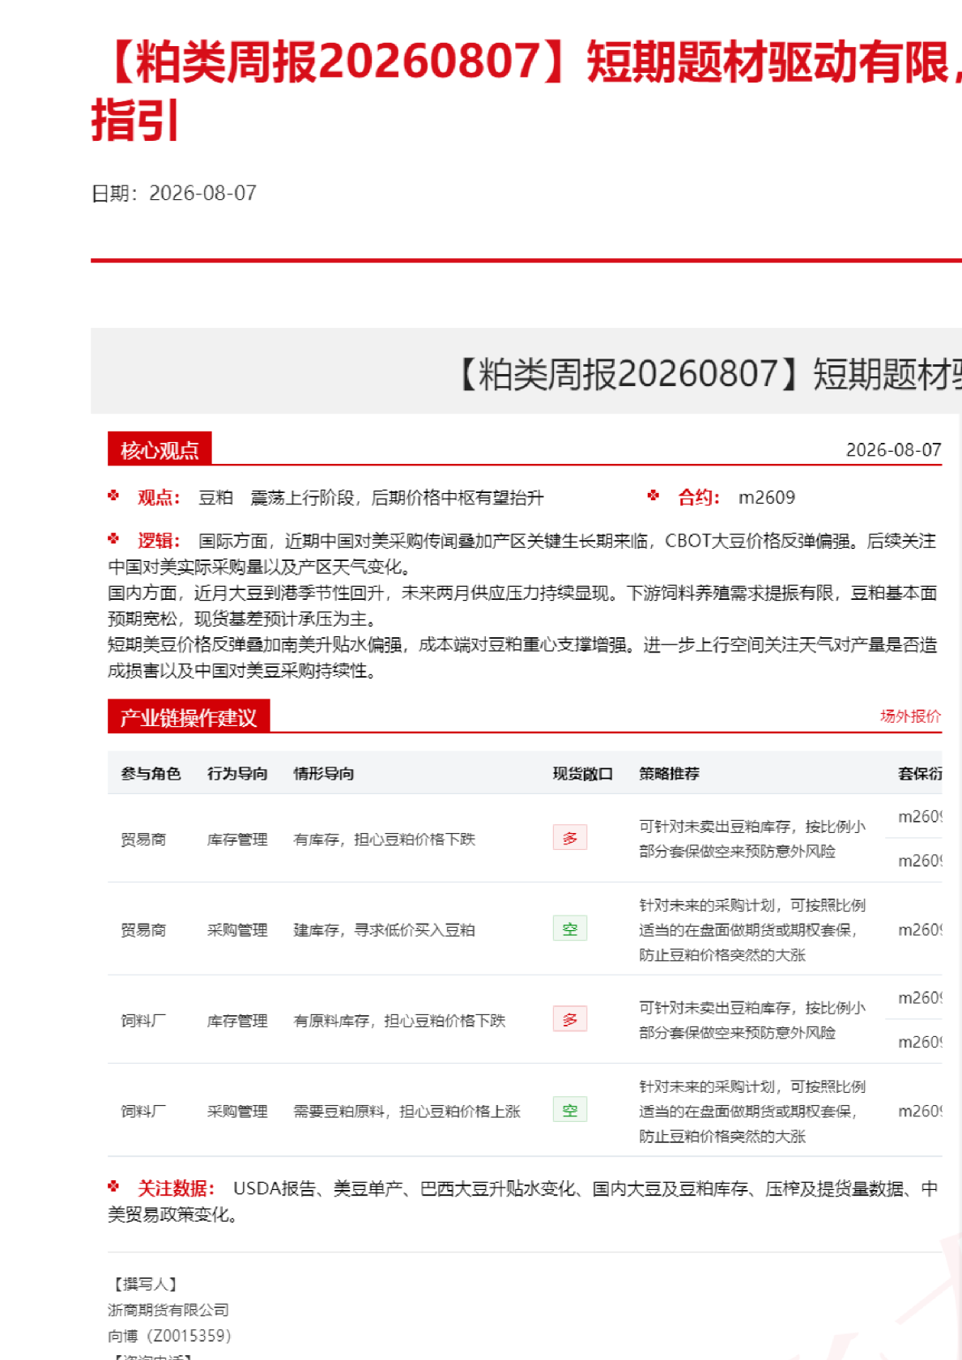Click the 多 tag in 贸易商 库存管理 row
This screenshot has width=962, height=1360.
point(570,838)
